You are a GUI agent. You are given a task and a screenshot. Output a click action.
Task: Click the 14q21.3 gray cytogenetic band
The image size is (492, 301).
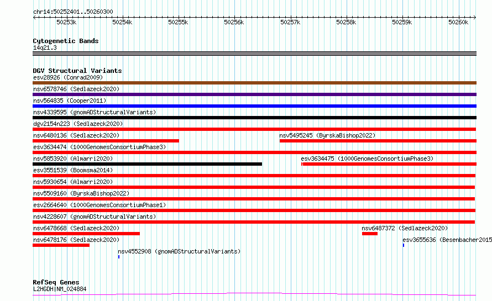pyautogui.click(x=254, y=54)
